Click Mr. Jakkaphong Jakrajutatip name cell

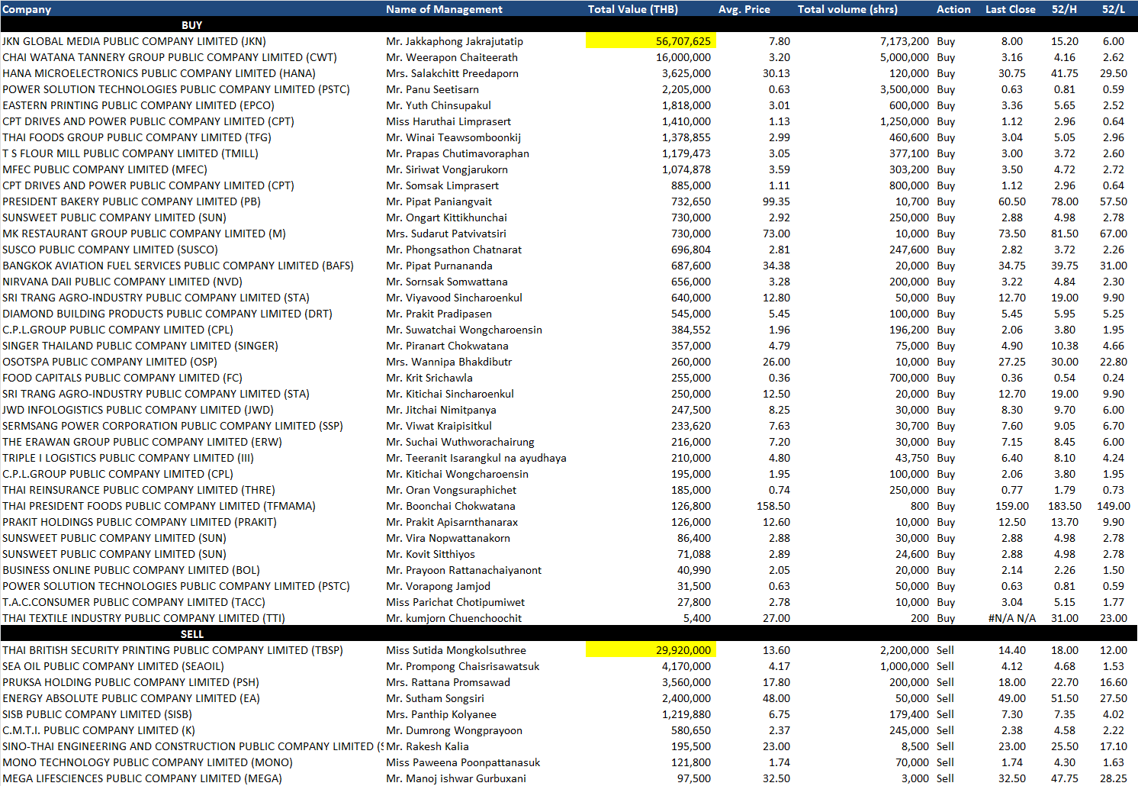455,41
